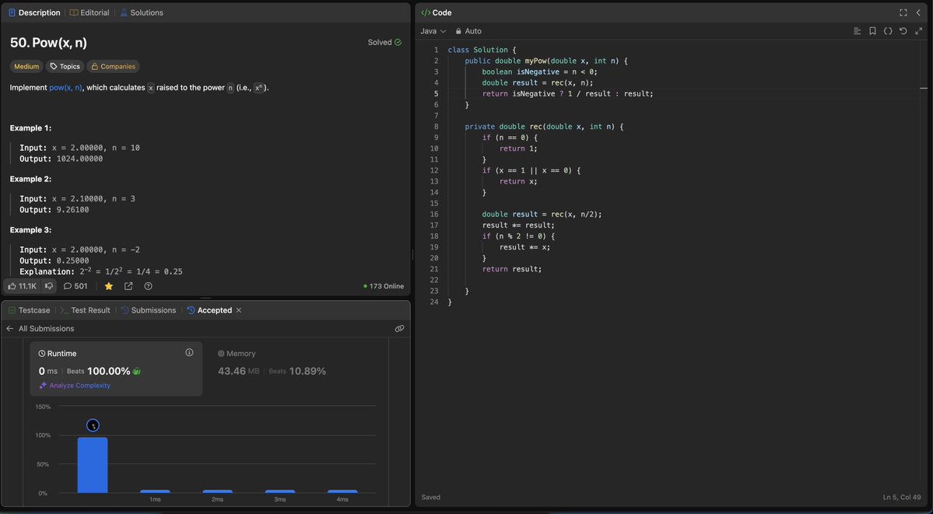Screen dimensions: 933x514
Task: Click the 2ms runtime bar
Action: [x=217, y=491]
